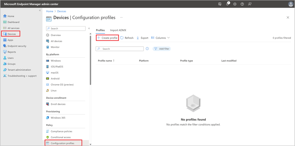Viewport: 295px width, 146px height.
Task: Click the Devices submenu scrollbar
Action: (90, 60)
